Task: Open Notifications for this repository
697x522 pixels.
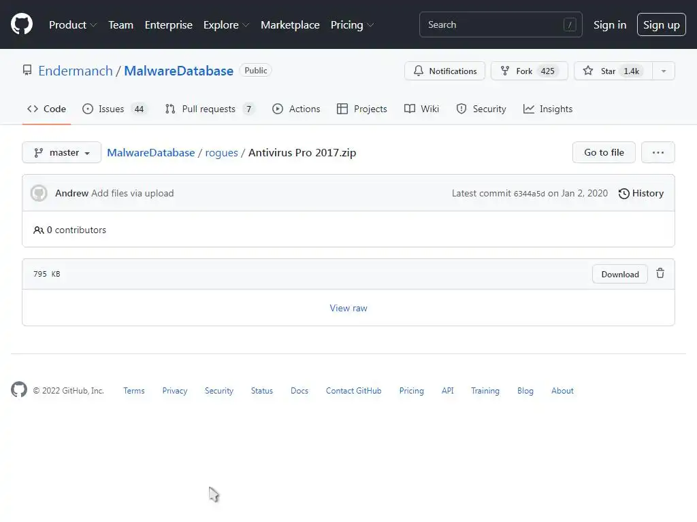Action: point(444,71)
